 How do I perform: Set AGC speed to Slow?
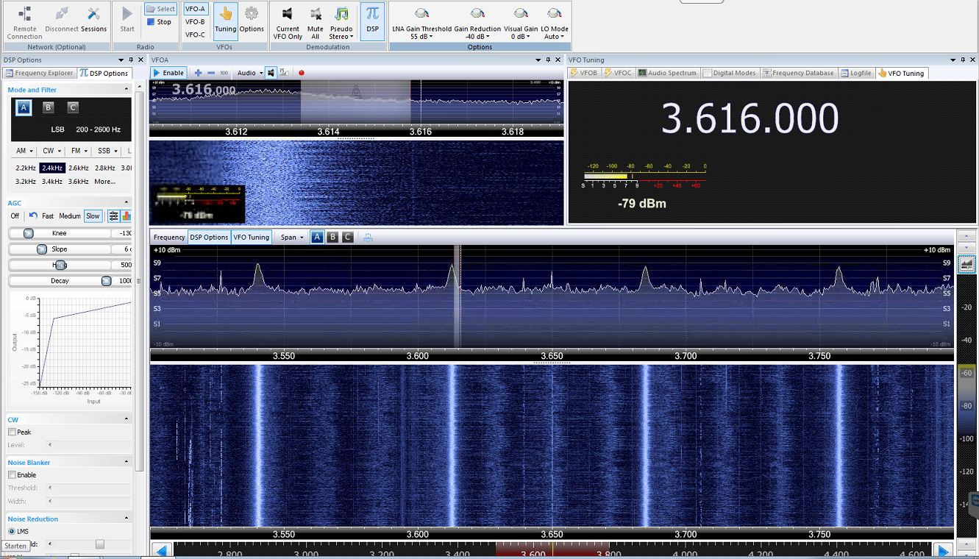(93, 216)
